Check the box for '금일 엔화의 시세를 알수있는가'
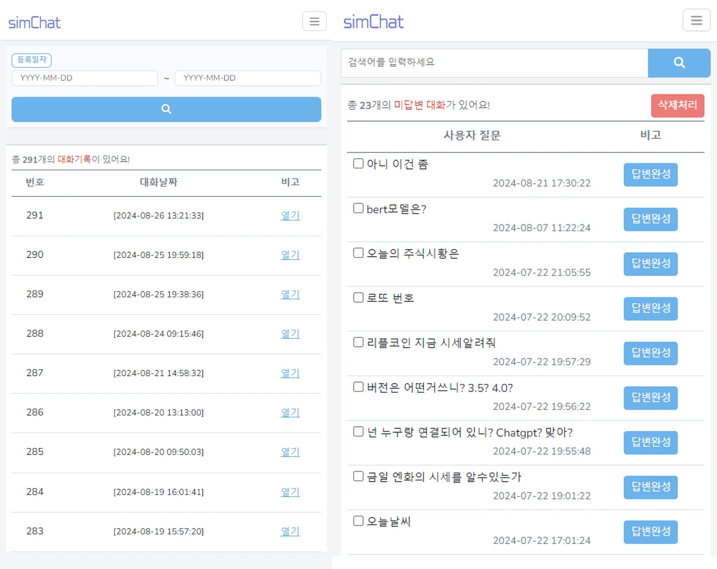Viewport: 717px width, 569px height. [358, 476]
